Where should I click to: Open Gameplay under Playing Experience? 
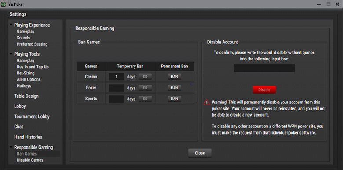pyautogui.click(x=26, y=32)
